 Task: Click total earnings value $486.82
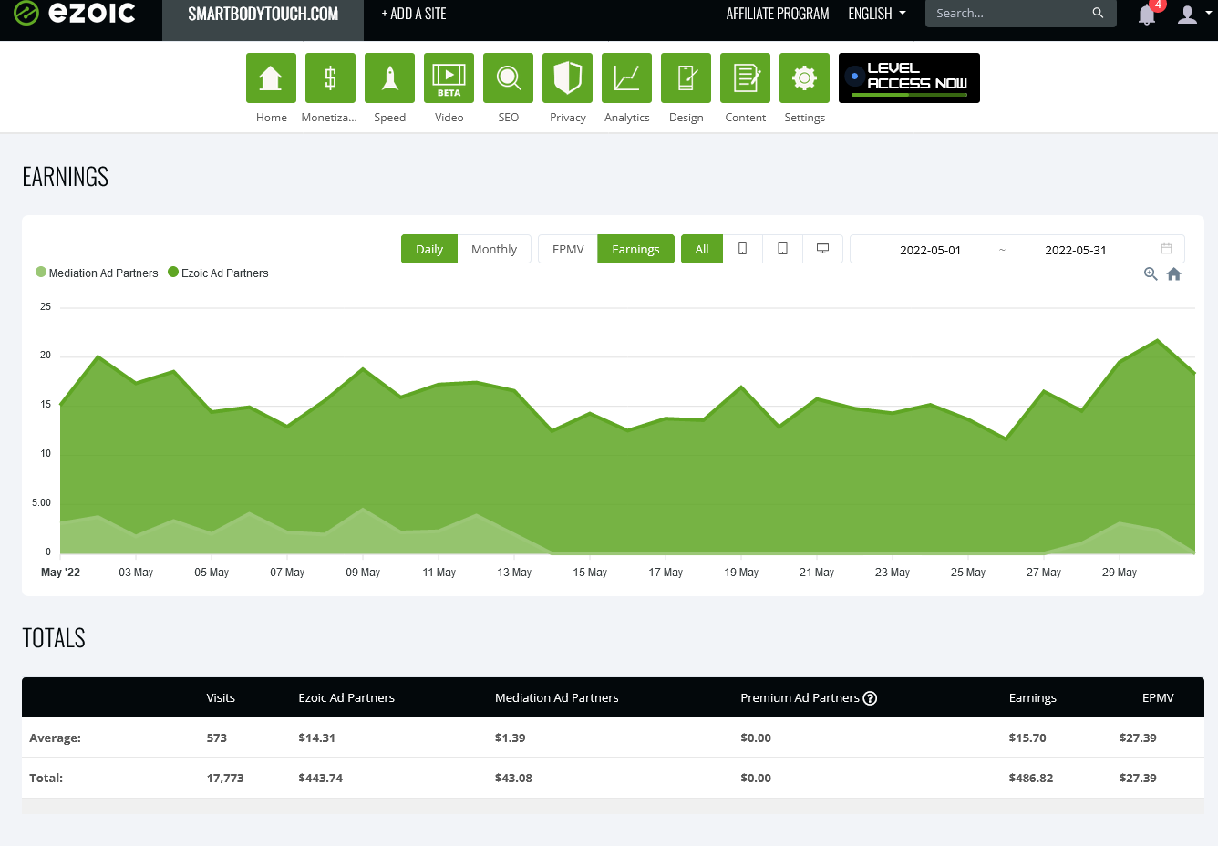1030,778
